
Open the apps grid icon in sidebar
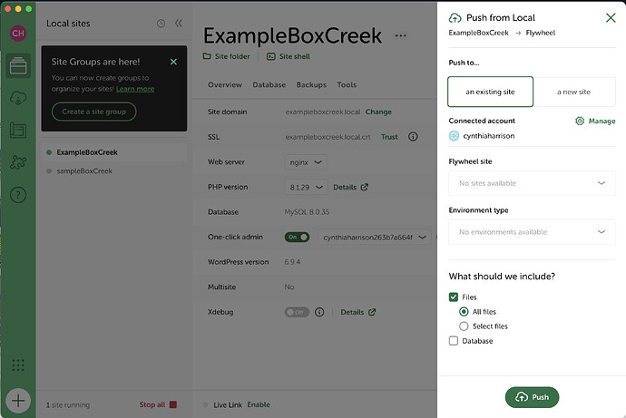(18, 365)
